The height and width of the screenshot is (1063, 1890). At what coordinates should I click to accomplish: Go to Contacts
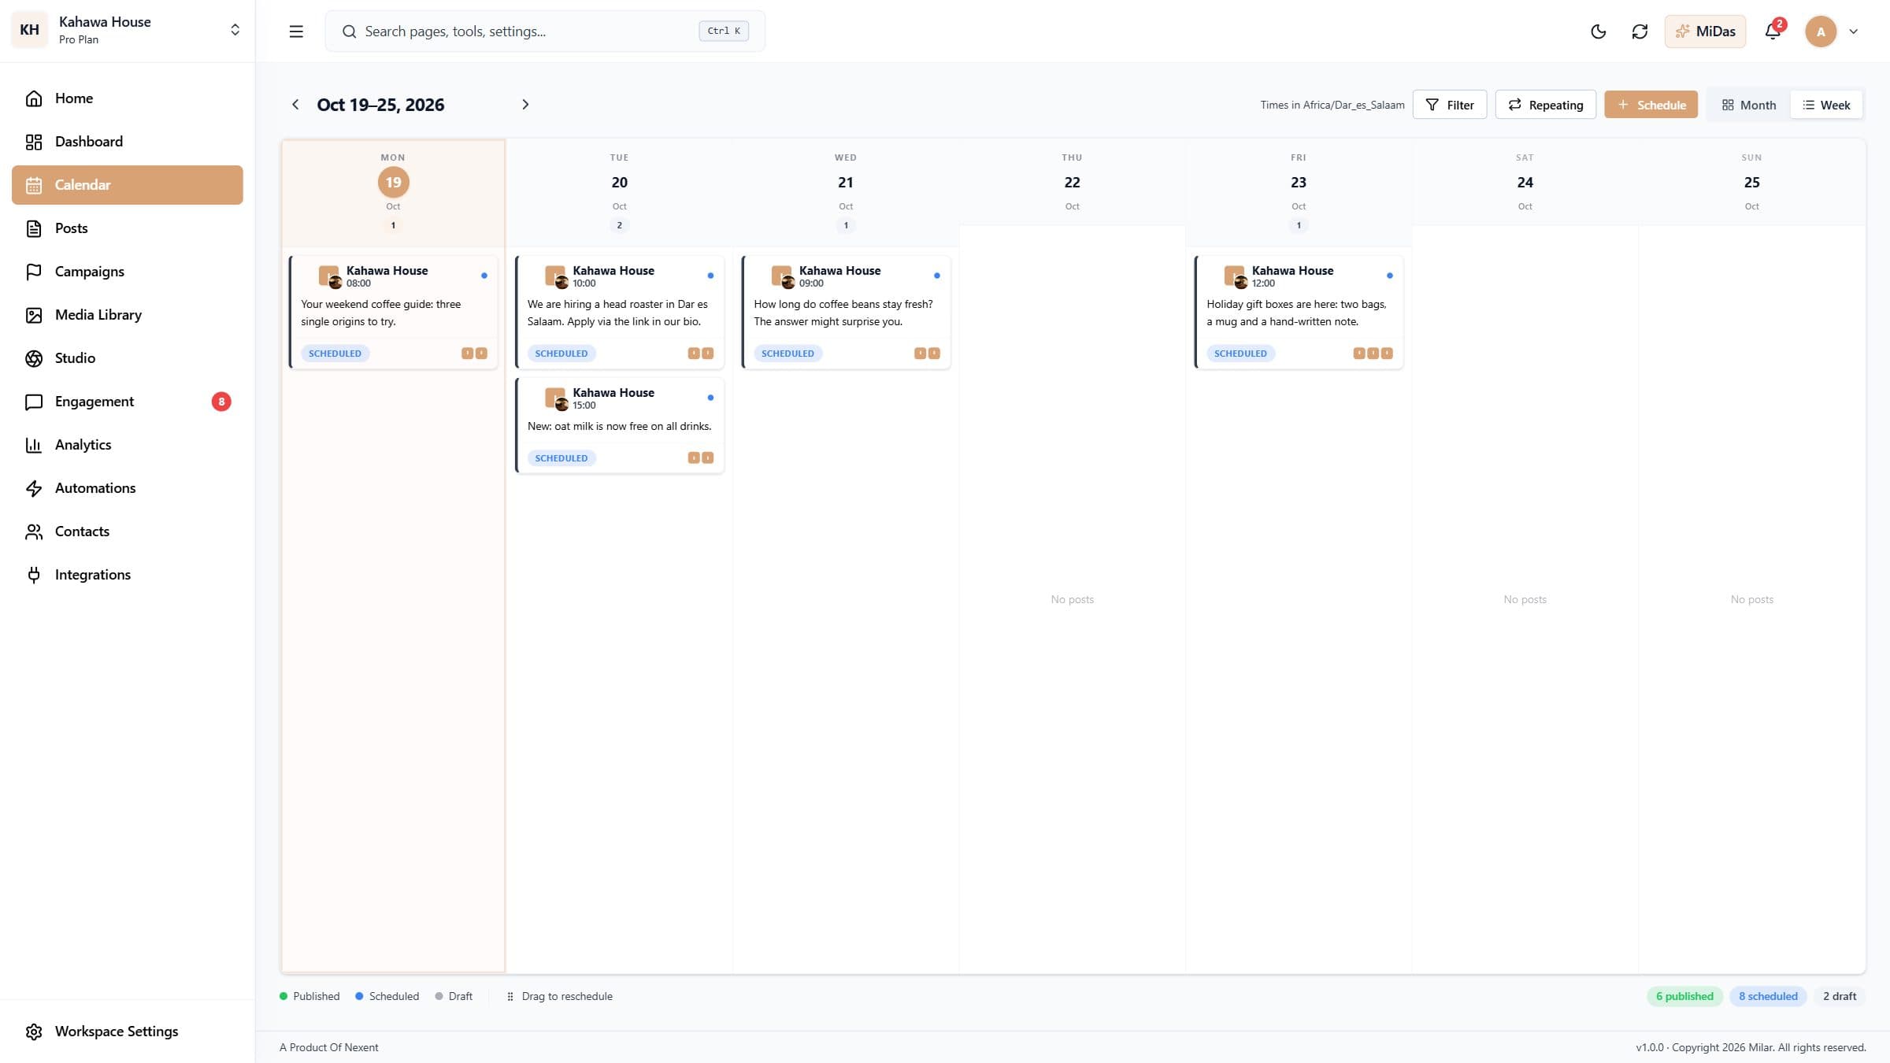[127, 531]
